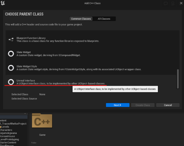
Task: Choose Slate Widget Style as parent class
Action: [91, 68]
